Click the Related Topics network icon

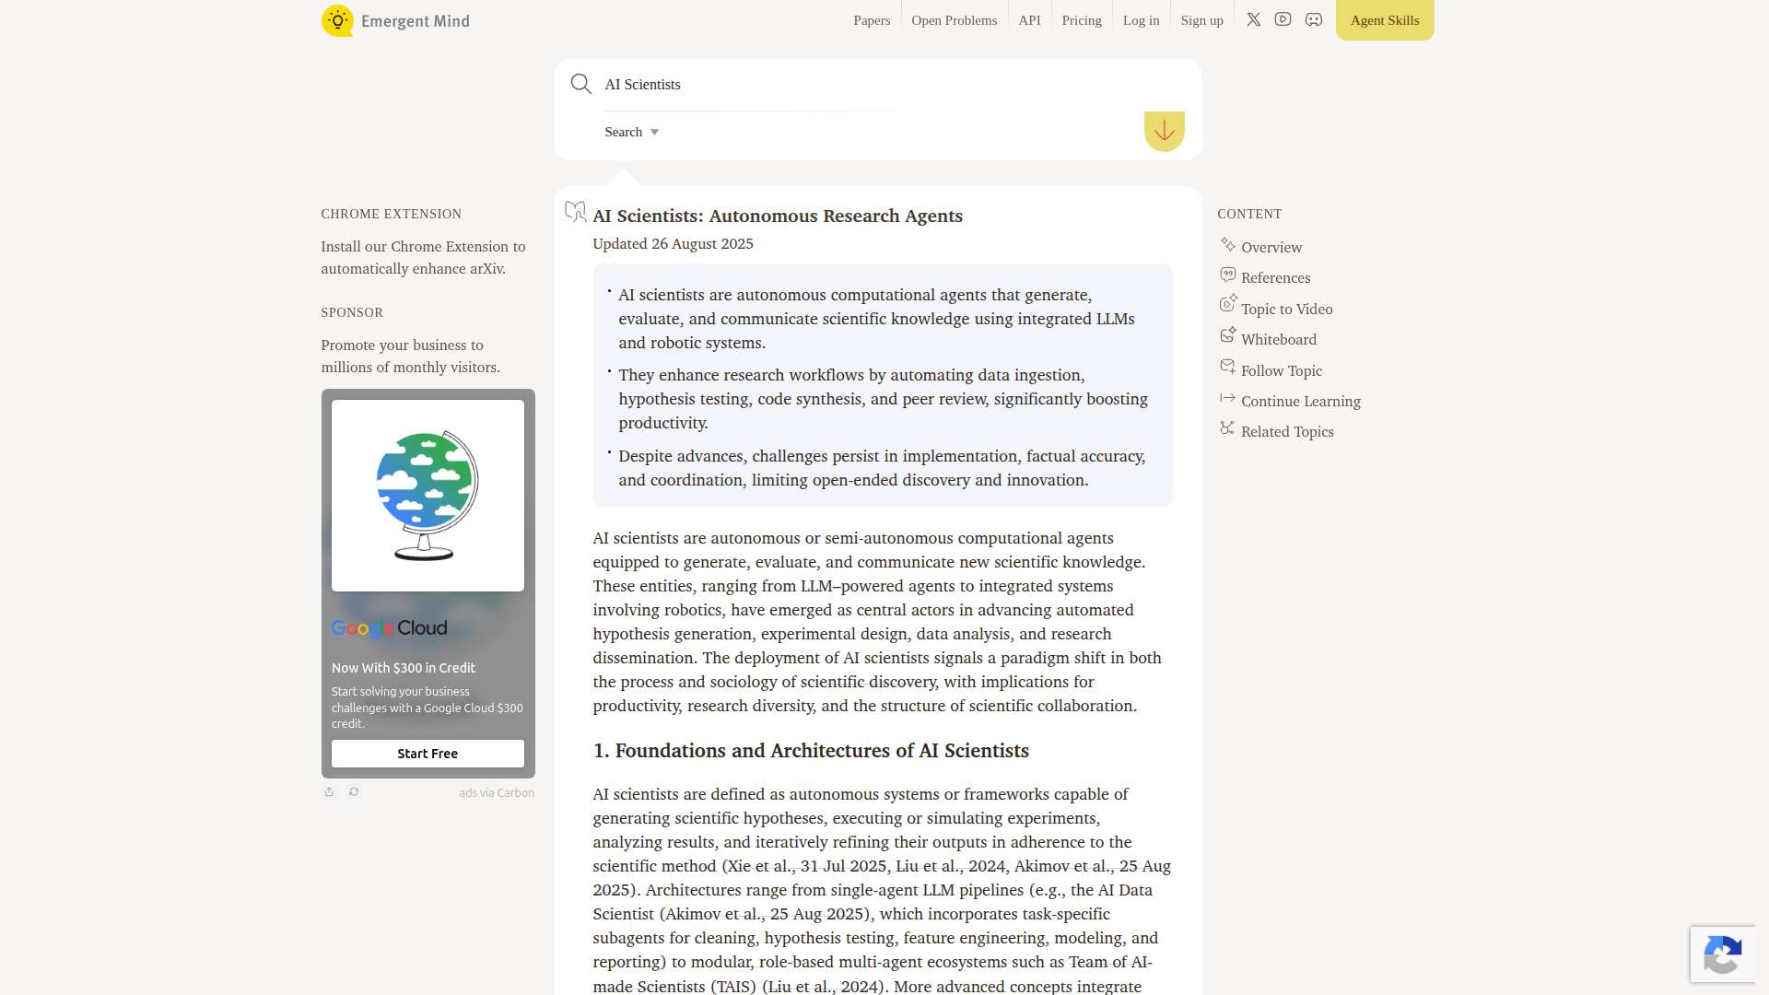(x=1227, y=427)
